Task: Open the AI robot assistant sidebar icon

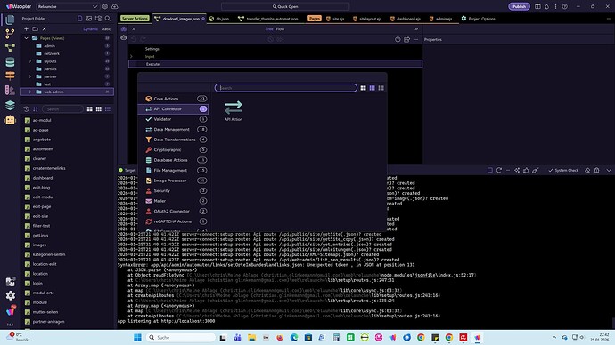Action: (x=10, y=120)
